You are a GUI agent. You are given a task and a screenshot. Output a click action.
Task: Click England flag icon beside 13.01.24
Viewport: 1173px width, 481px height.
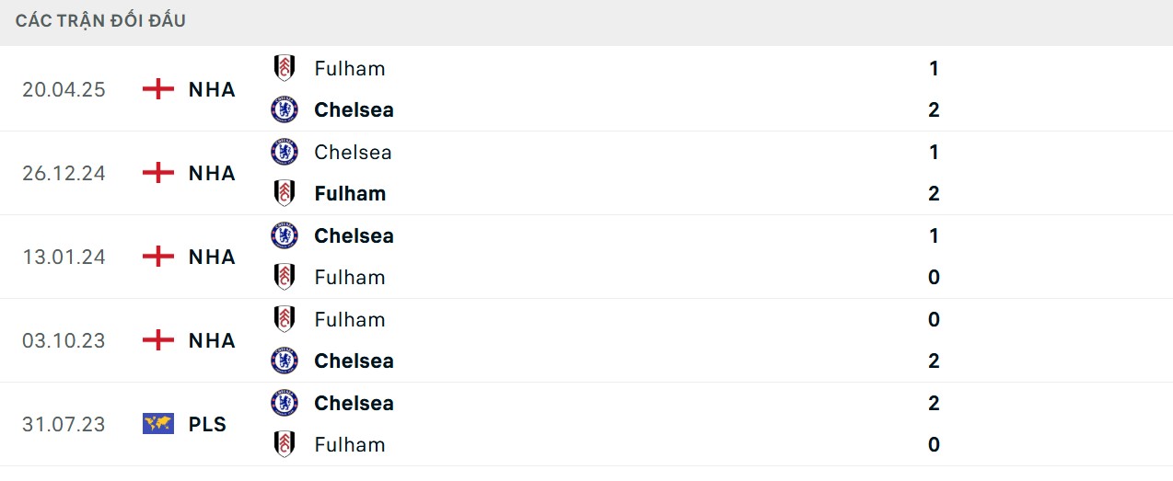pyautogui.click(x=158, y=257)
